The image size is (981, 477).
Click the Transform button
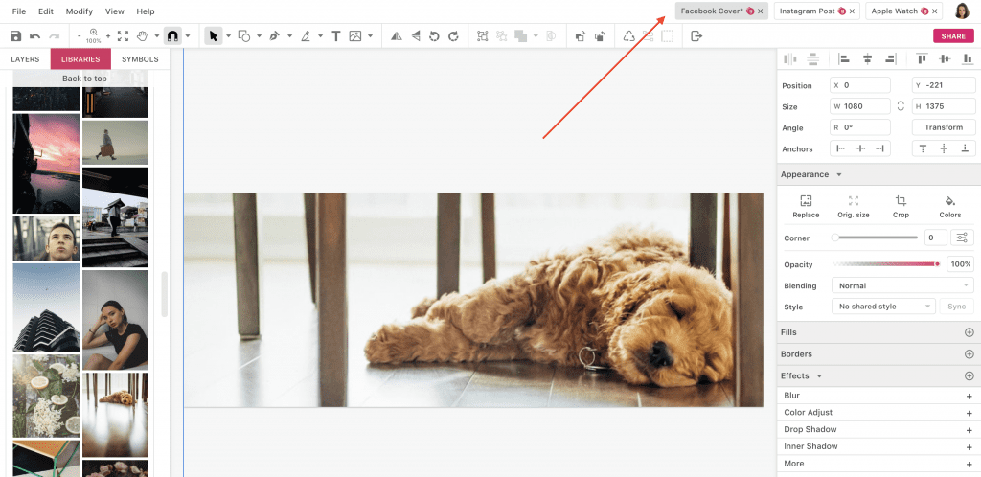point(944,127)
